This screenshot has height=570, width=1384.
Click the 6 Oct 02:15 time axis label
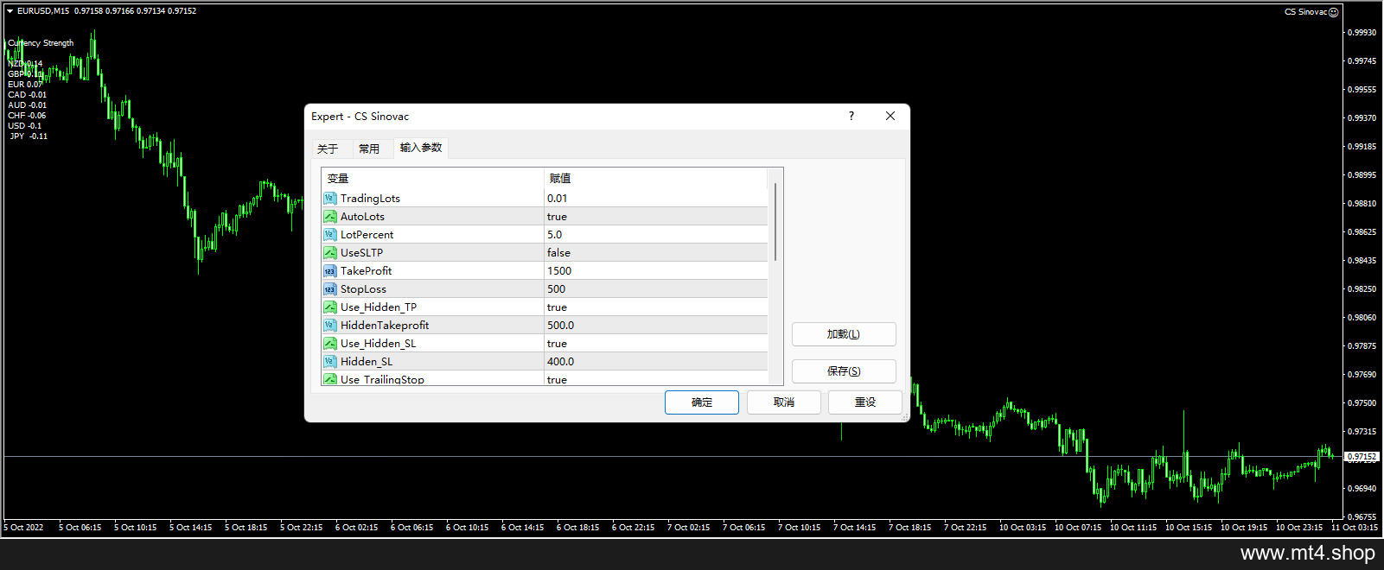356,528
